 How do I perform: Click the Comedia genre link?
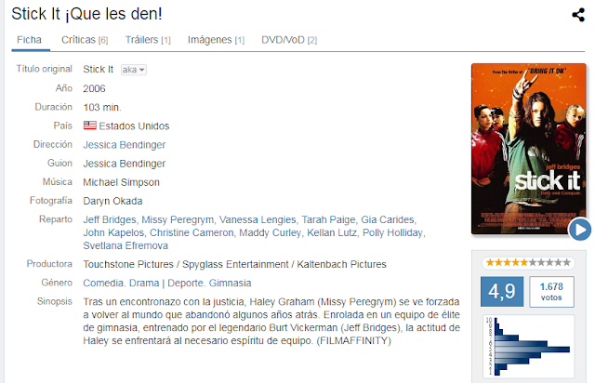point(103,284)
